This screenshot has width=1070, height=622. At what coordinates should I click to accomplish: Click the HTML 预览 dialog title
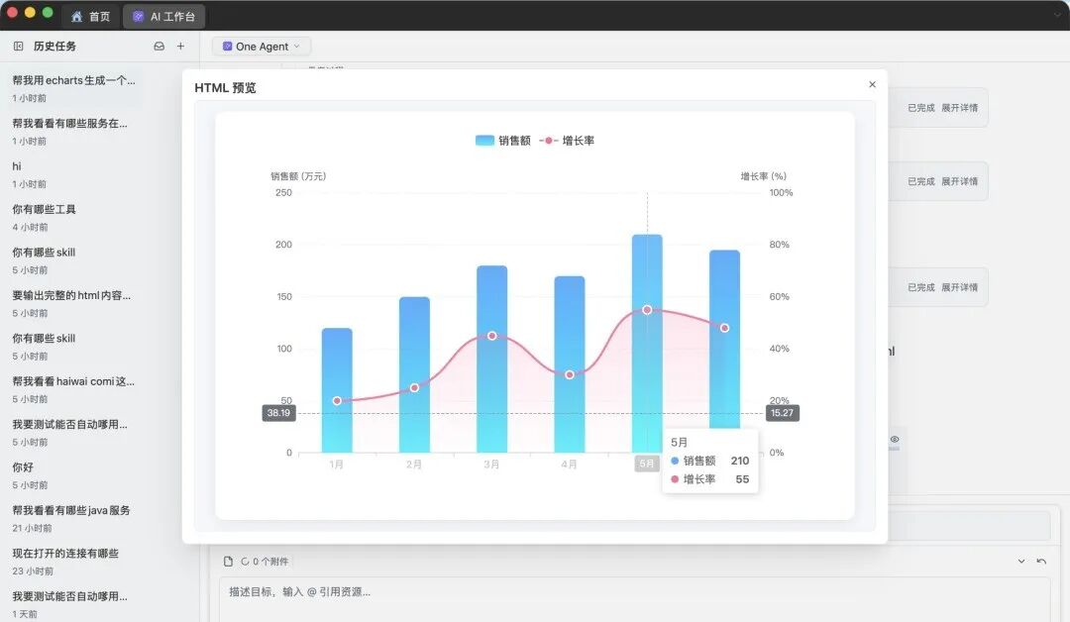(225, 87)
